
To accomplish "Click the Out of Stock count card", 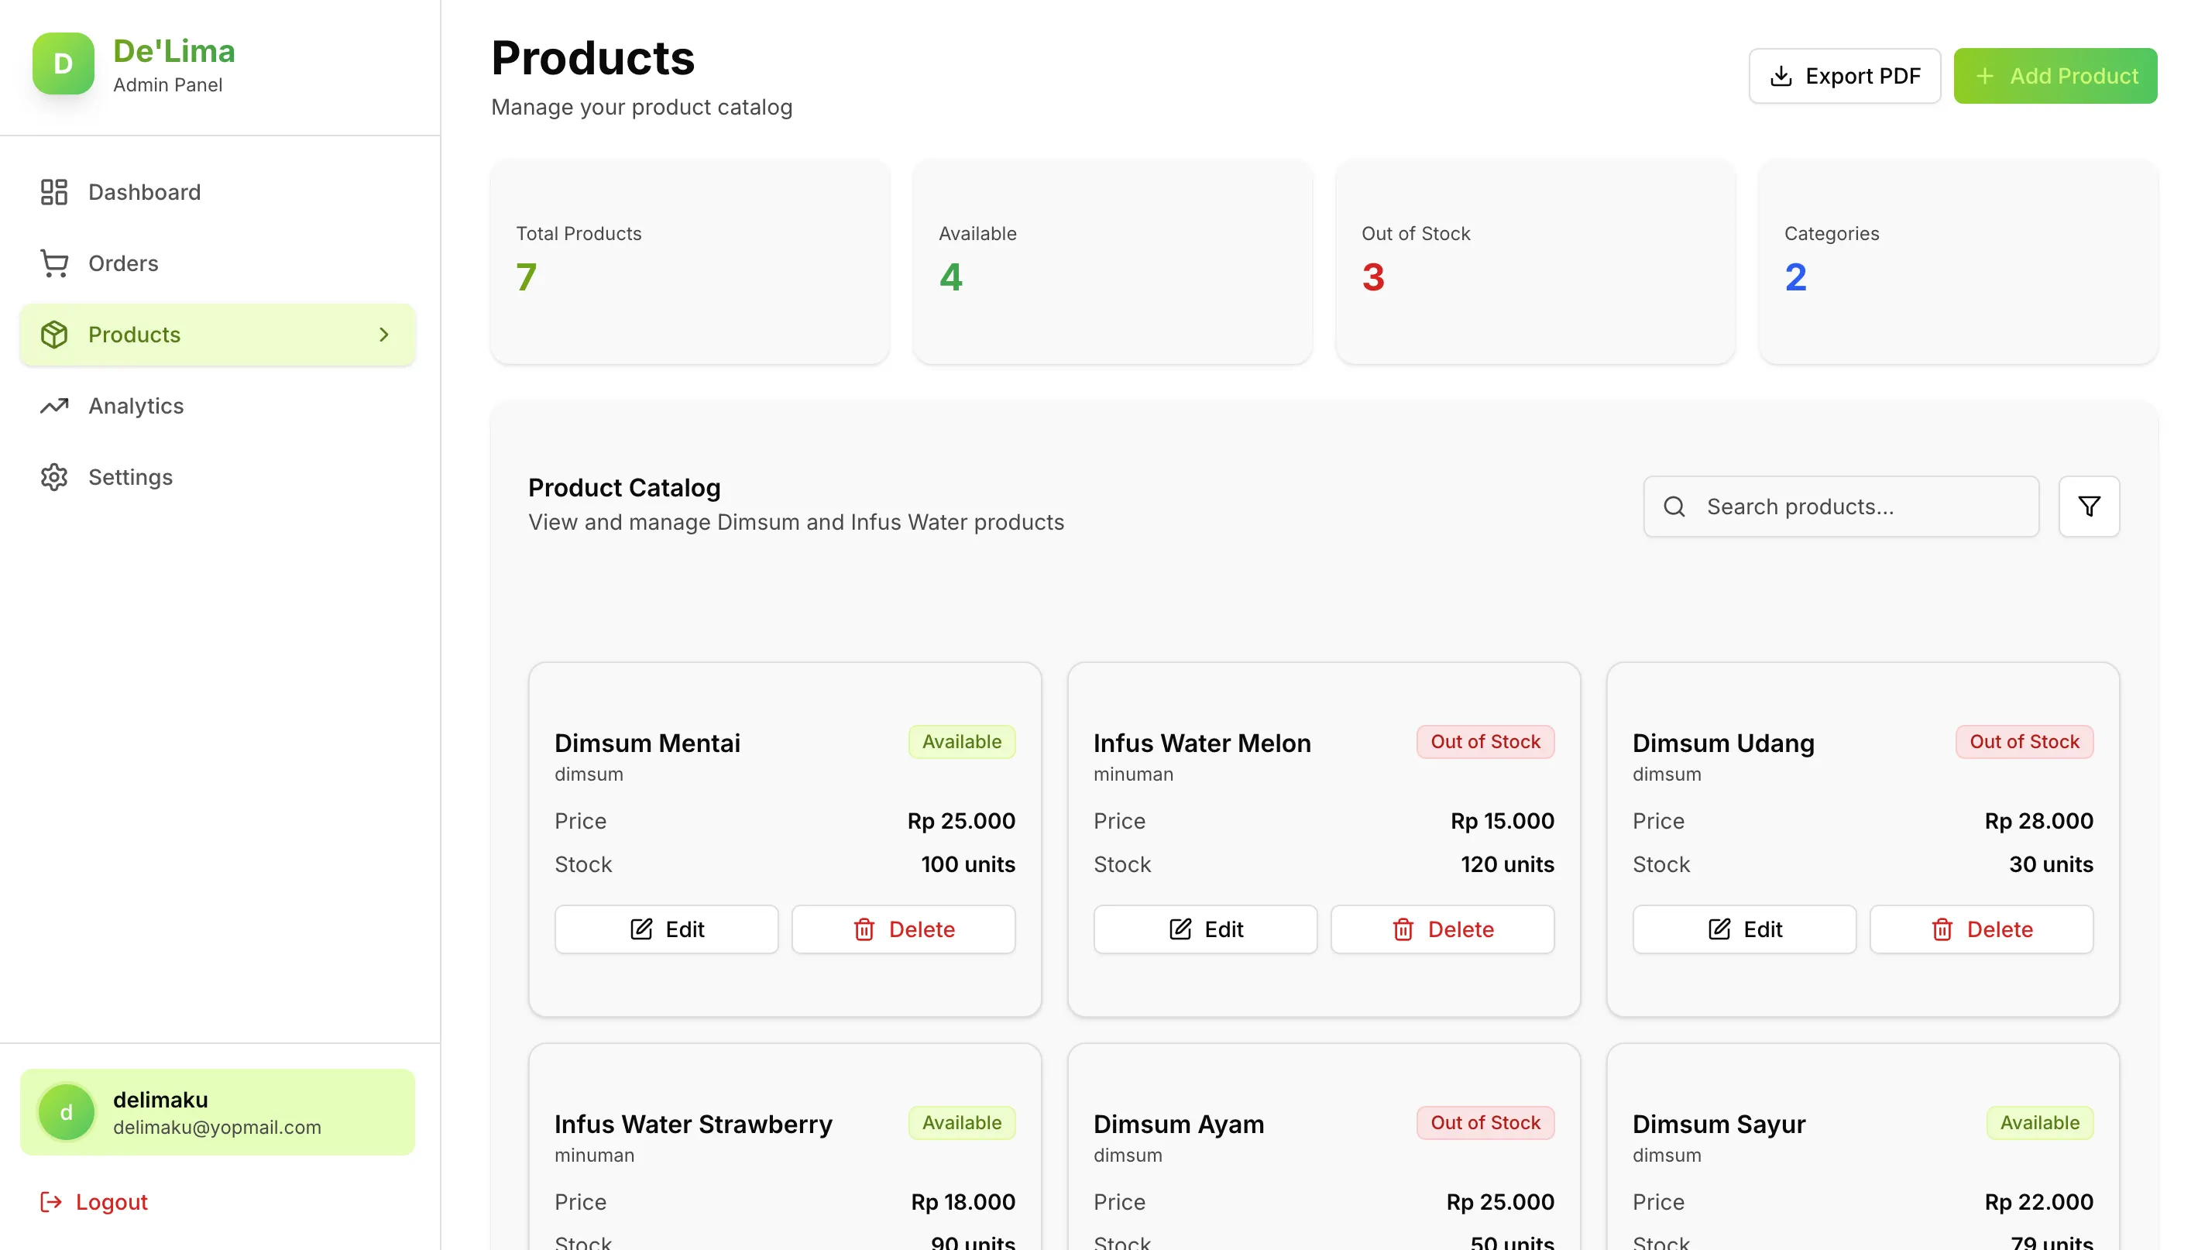I will pyautogui.click(x=1535, y=262).
